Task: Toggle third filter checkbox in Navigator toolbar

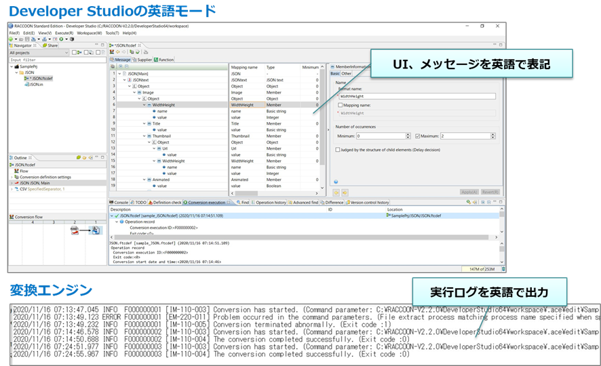Action: tap(98, 52)
